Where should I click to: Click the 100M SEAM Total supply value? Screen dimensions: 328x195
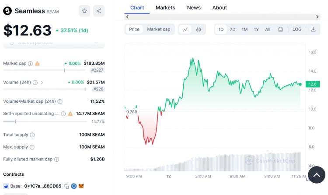coord(92,135)
